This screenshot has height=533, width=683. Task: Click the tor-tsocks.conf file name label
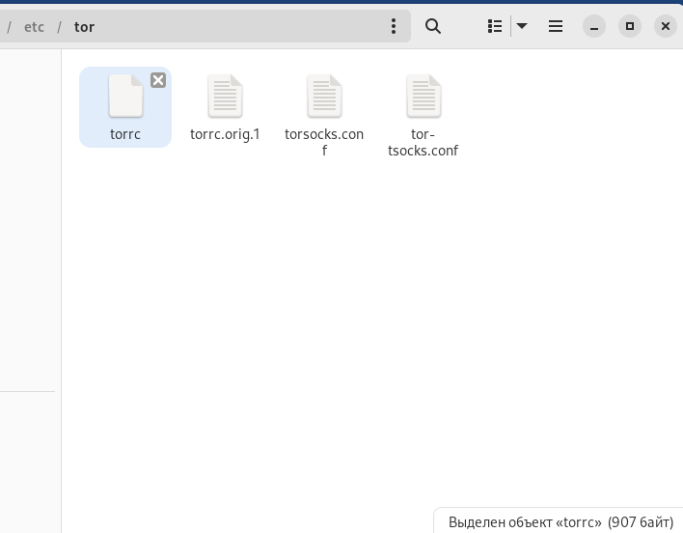coord(423,142)
